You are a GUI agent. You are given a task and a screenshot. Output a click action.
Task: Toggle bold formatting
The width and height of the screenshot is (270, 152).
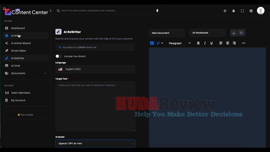pos(198,43)
